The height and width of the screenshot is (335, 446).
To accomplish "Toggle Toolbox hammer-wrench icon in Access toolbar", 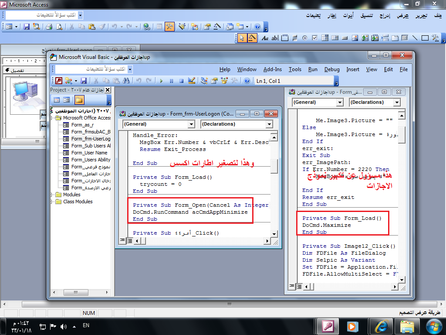I will point(169,27).
